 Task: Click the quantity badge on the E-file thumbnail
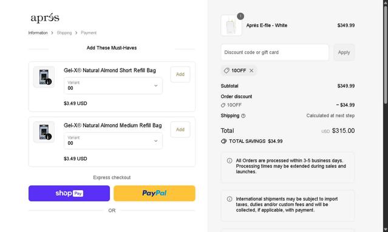[240, 16]
